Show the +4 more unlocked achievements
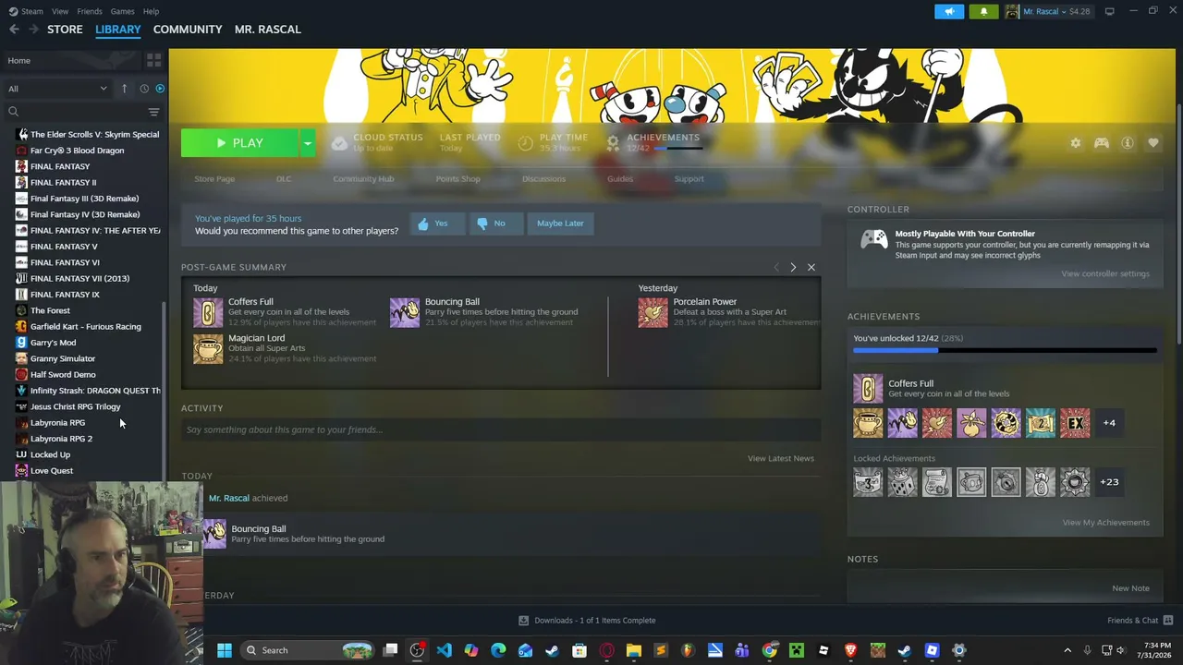This screenshot has width=1183, height=665. [x=1109, y=423]
